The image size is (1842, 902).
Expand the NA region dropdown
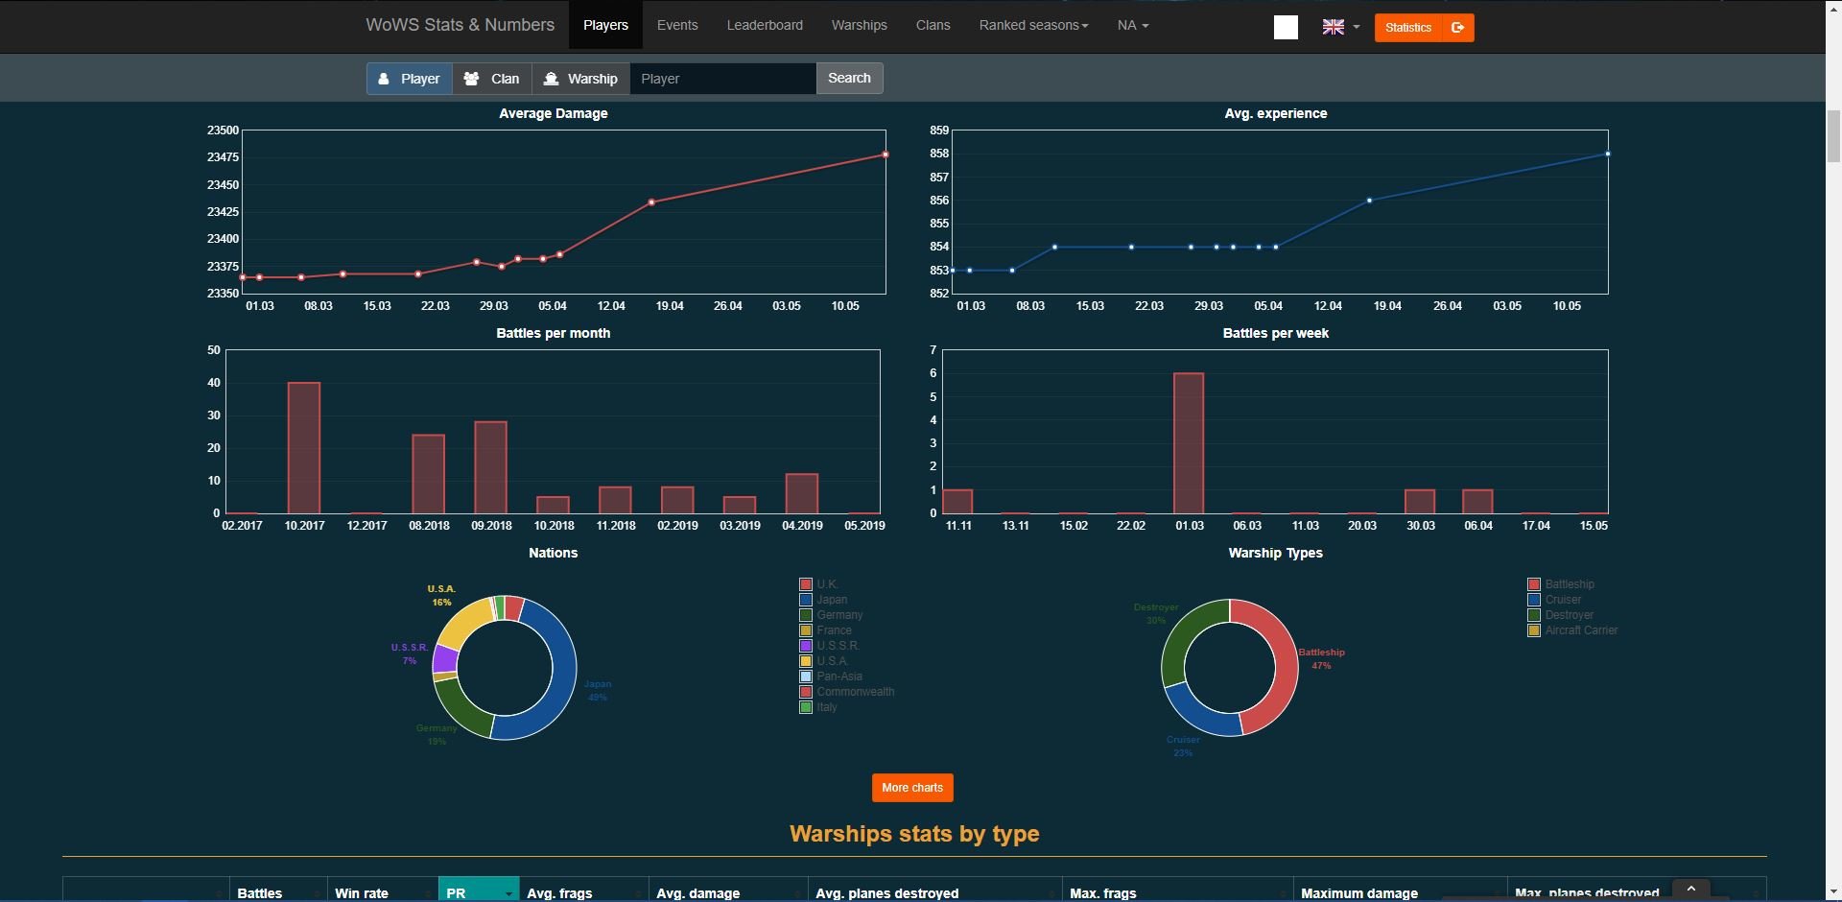pos(1132,26)
